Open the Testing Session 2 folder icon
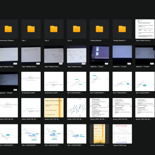 (122, 29)
